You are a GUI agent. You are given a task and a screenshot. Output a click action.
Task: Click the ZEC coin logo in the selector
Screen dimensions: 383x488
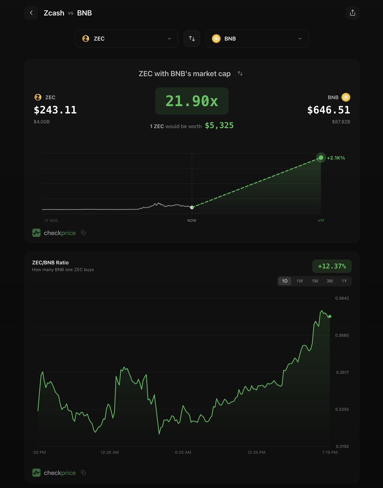(85, 39)
